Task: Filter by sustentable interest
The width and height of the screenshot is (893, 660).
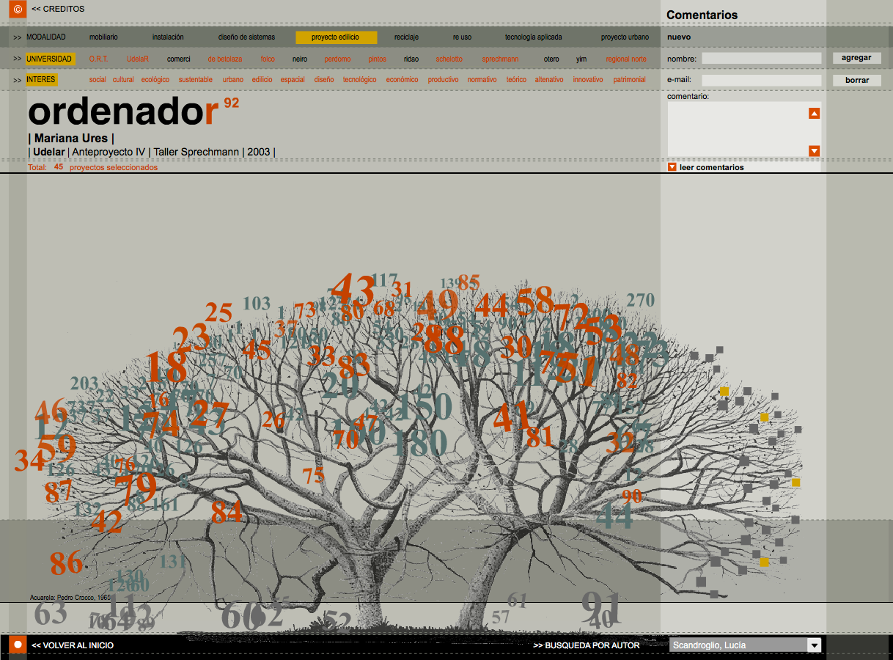Action: point(195,79)
